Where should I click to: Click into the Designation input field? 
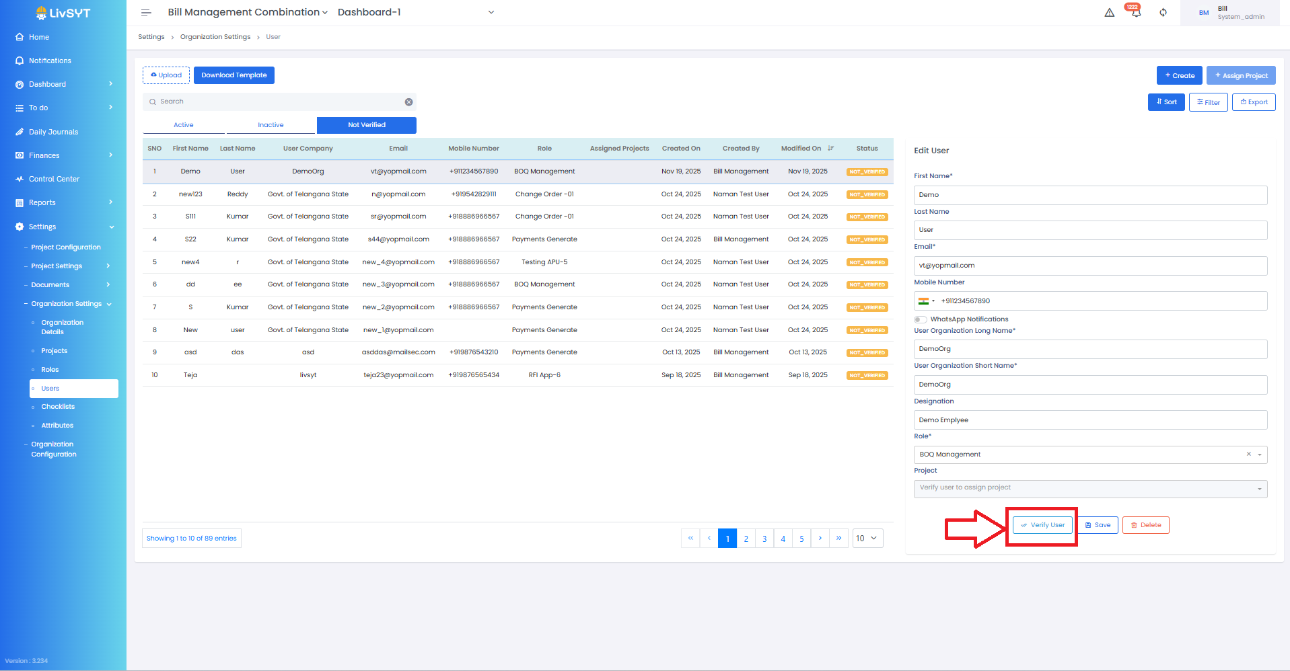[1090, 420]
